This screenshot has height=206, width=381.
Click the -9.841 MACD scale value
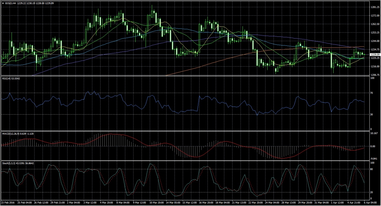coord(374,158)
